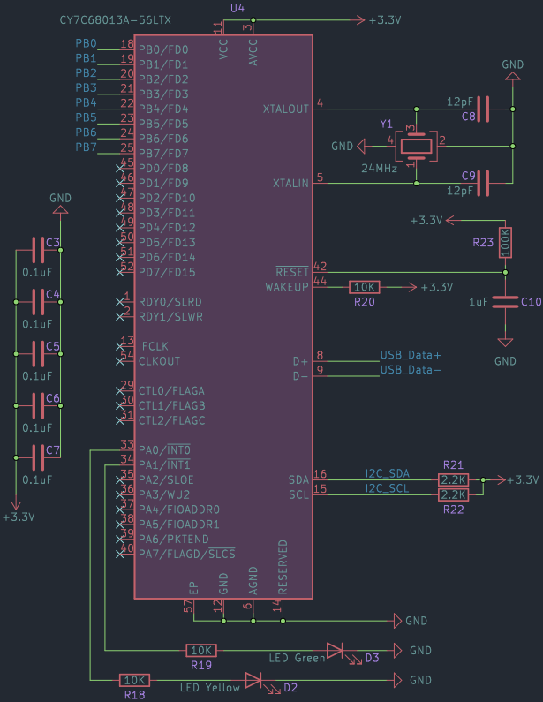
Task: Click the XTALIN pin 5 label
Action: (290, 183)
